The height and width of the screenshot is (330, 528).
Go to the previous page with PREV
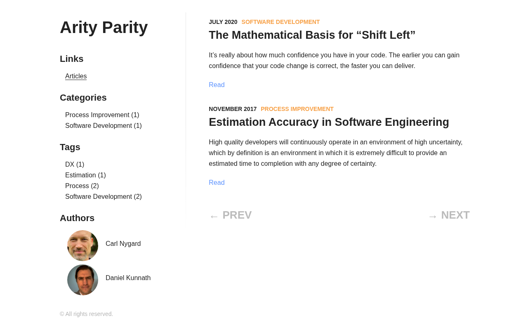tap(230, 215)
